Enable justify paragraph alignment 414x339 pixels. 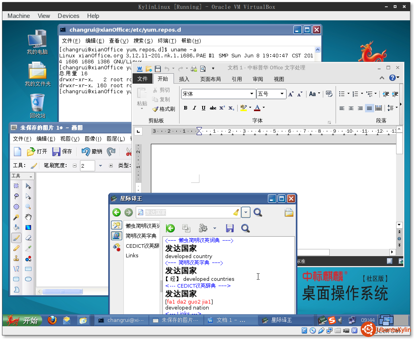tap(369, 108)
